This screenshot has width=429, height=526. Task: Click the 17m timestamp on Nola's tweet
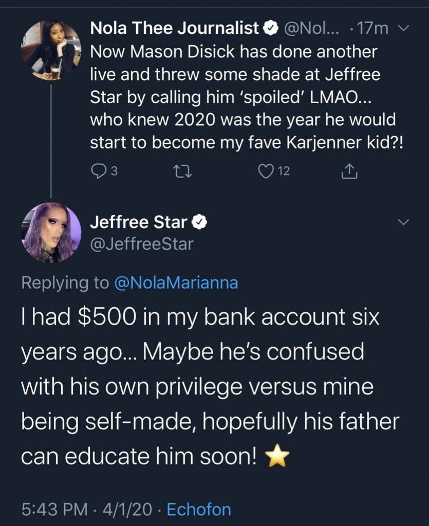[374, 29]
